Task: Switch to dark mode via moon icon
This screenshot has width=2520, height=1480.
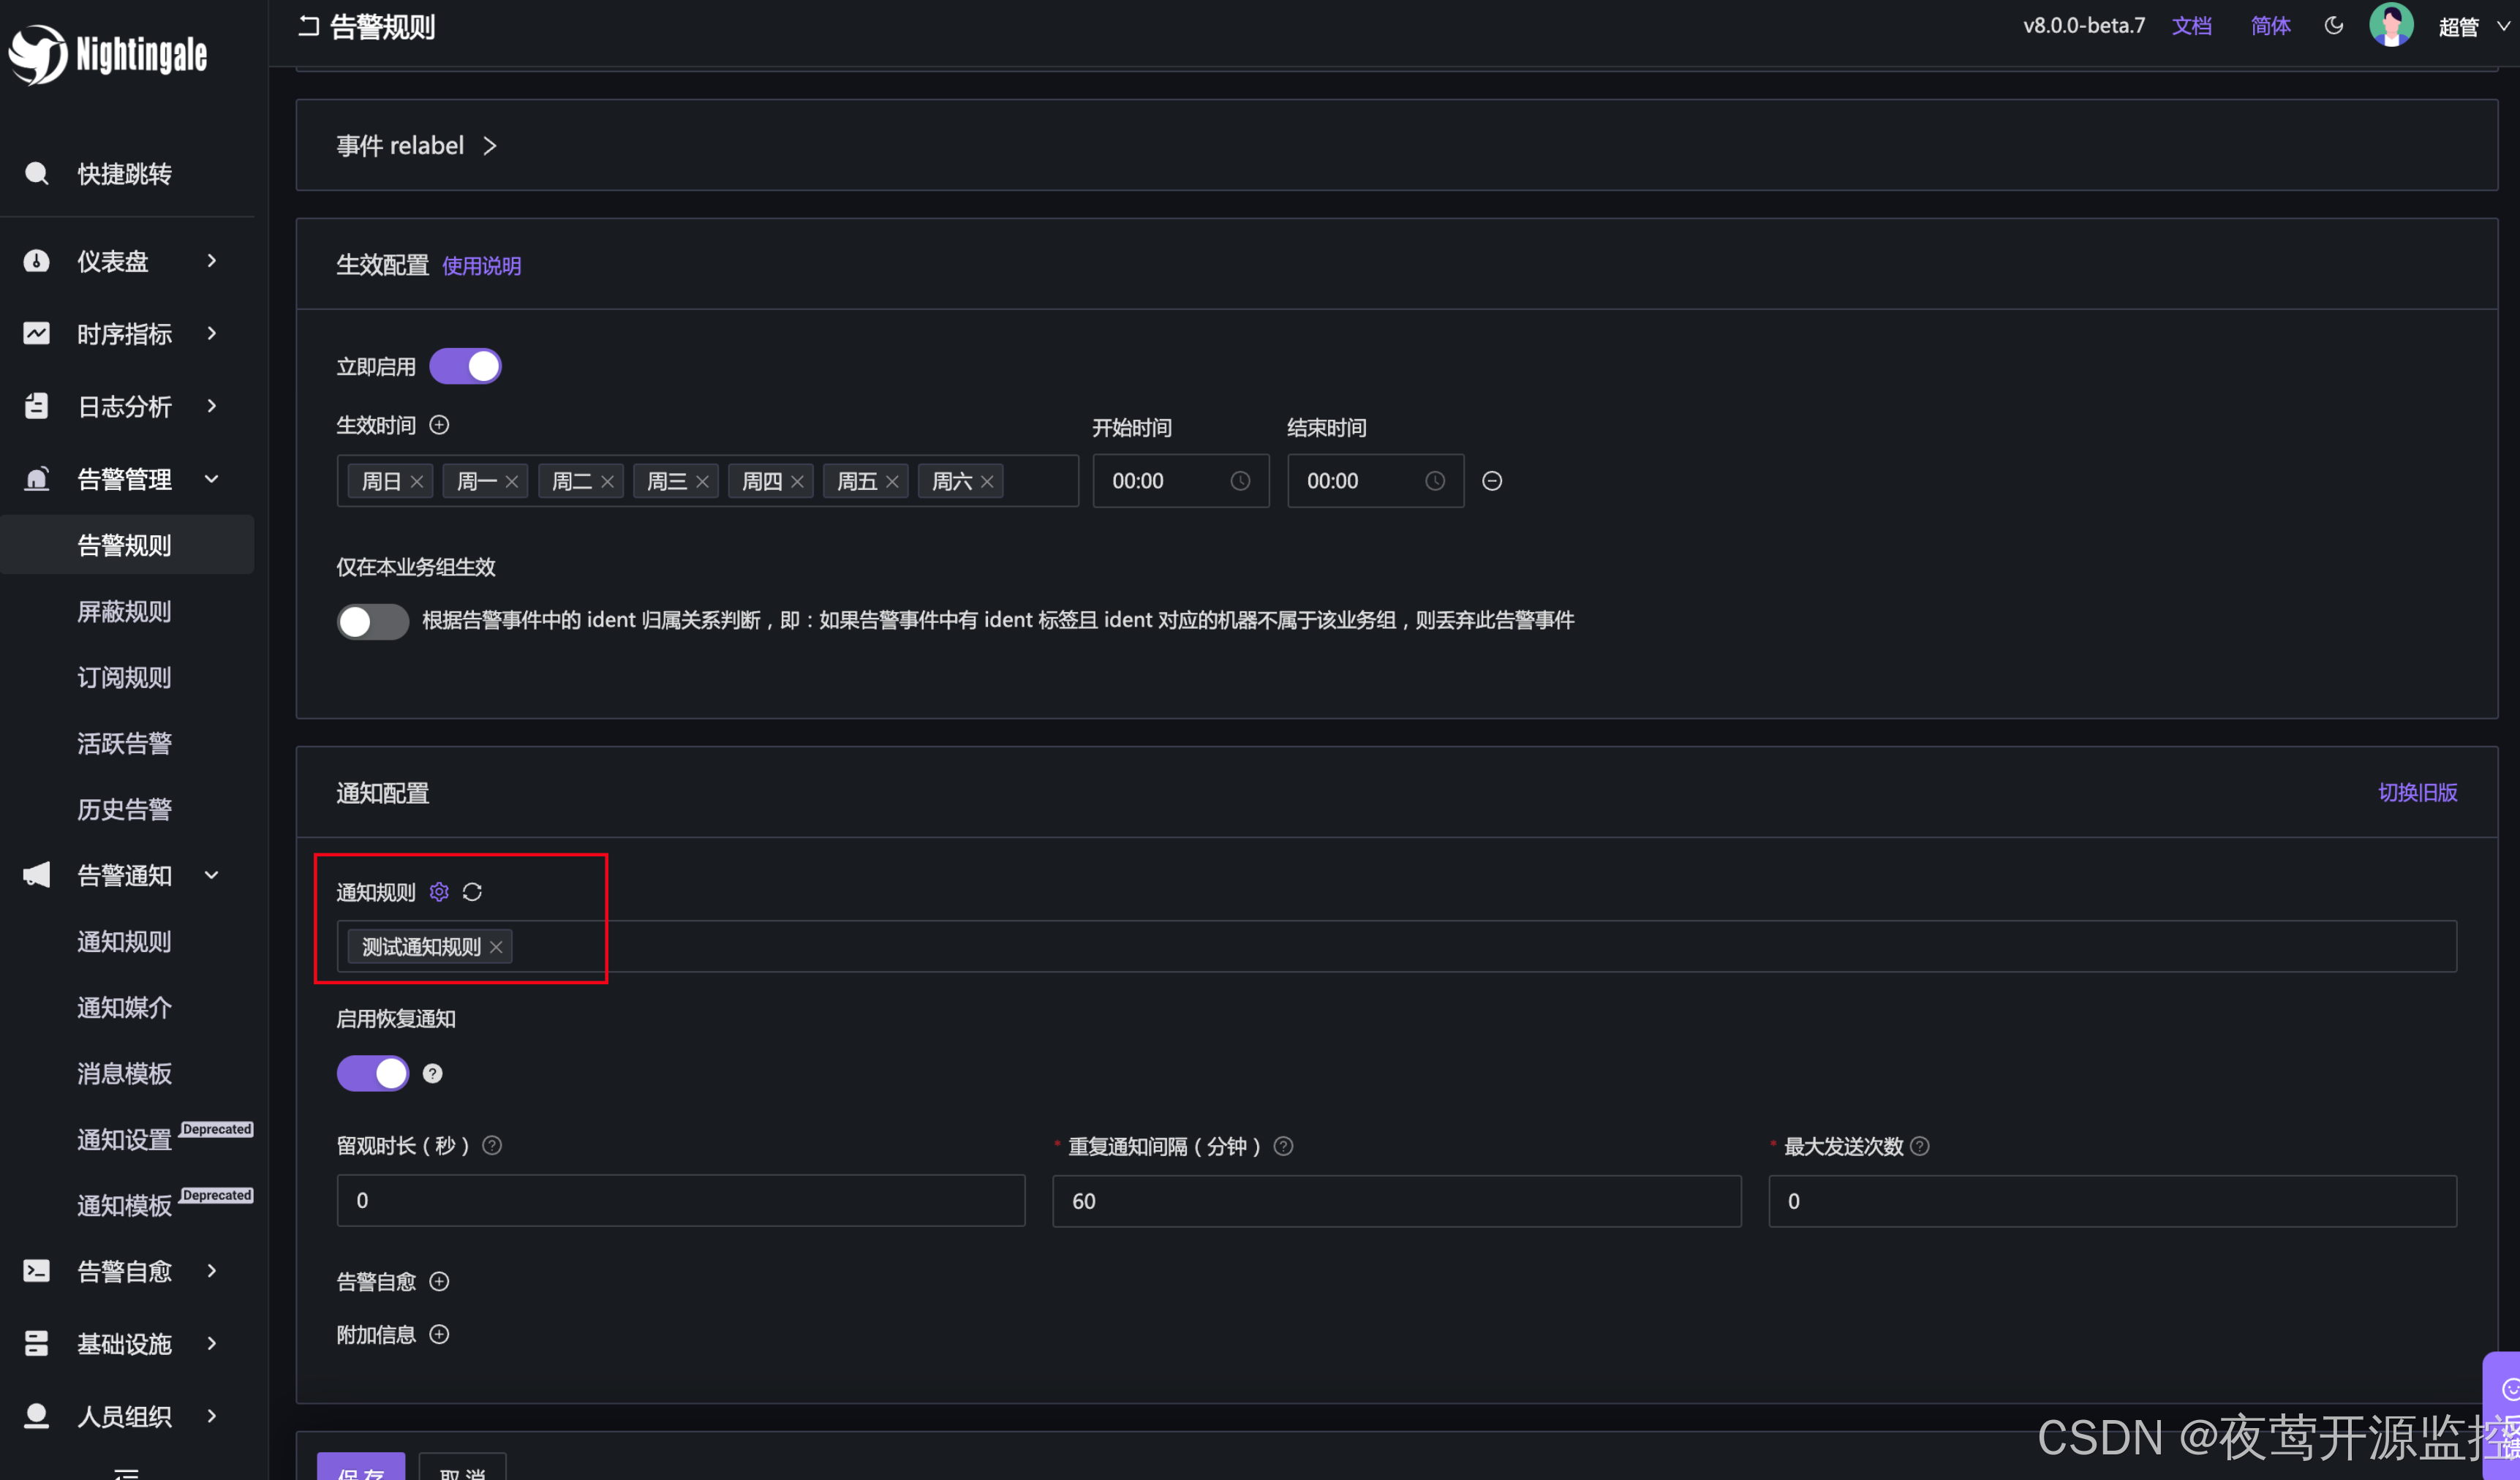Action: tap(2333, 26)
